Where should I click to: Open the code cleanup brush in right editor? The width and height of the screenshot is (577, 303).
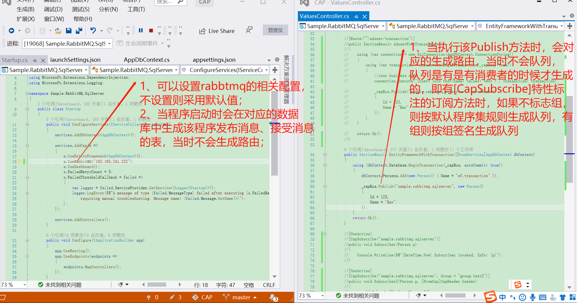click(x=419, y=295)
